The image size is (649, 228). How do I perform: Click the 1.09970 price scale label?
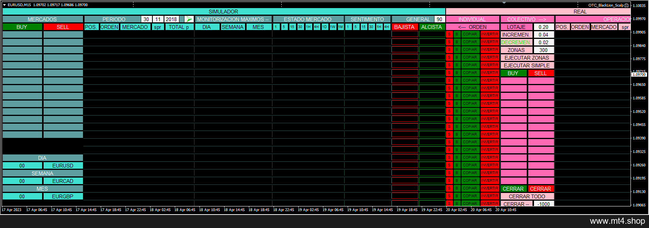(639, 19)
